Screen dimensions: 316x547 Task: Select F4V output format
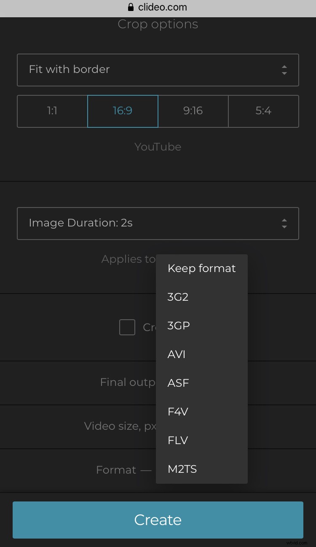177,412
